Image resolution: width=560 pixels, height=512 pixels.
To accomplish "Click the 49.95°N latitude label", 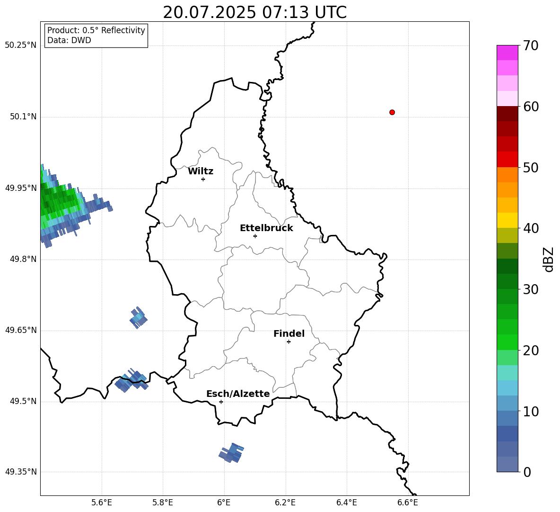I will pyautogui.click(x=21, y=188).
